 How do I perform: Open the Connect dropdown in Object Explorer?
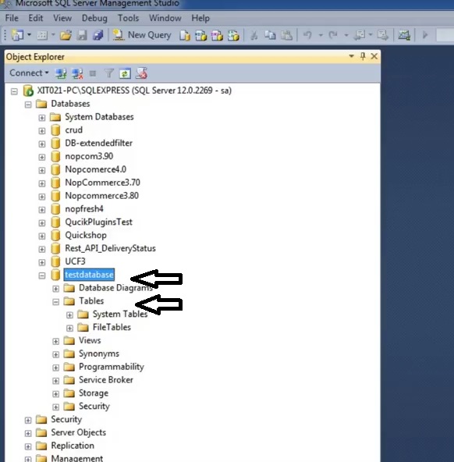[x=29, y=73]
